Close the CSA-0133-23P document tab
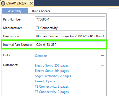 [x=31, y=3]
